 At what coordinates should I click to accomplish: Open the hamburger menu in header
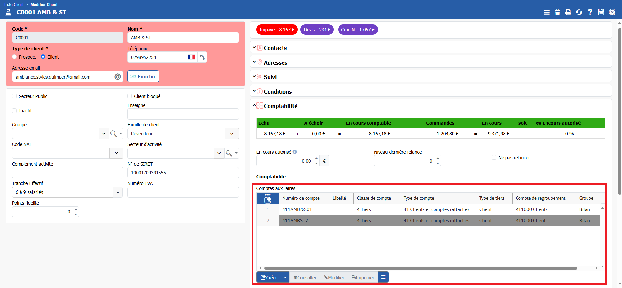tap(546, 12)
